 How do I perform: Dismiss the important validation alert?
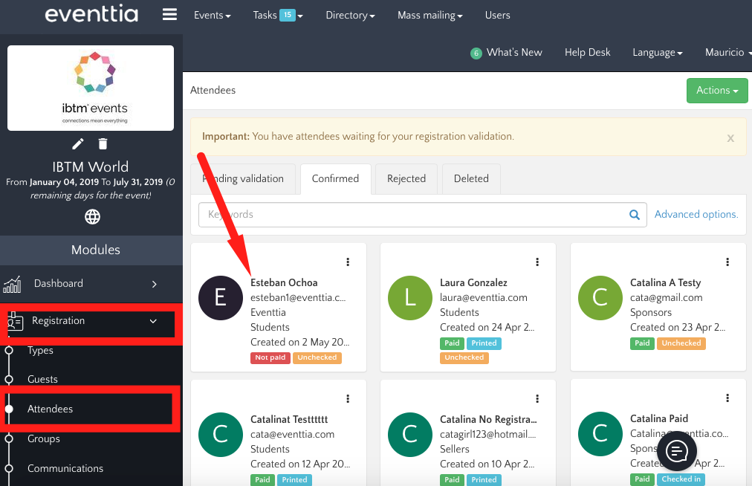[x=730, y=137]
